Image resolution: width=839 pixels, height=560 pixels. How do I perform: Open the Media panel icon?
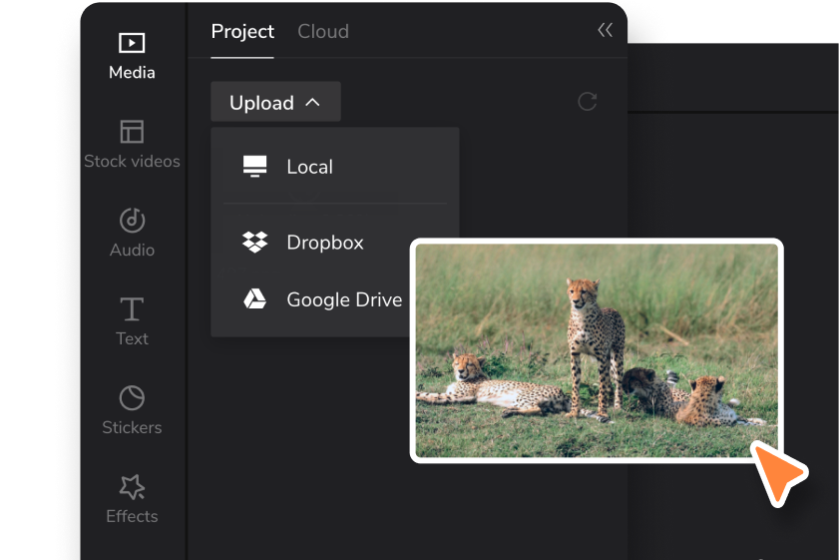(x=132, y=43)
